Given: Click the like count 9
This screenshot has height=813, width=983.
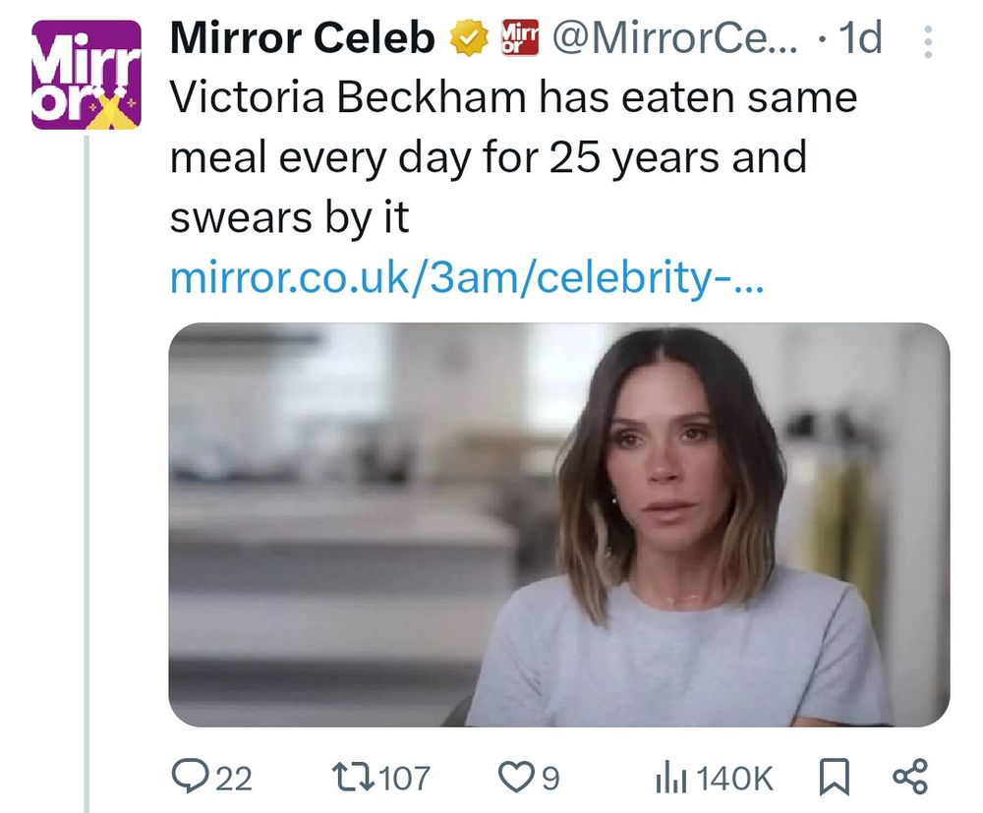Looking at the screenshot, I should coord(549,779).
